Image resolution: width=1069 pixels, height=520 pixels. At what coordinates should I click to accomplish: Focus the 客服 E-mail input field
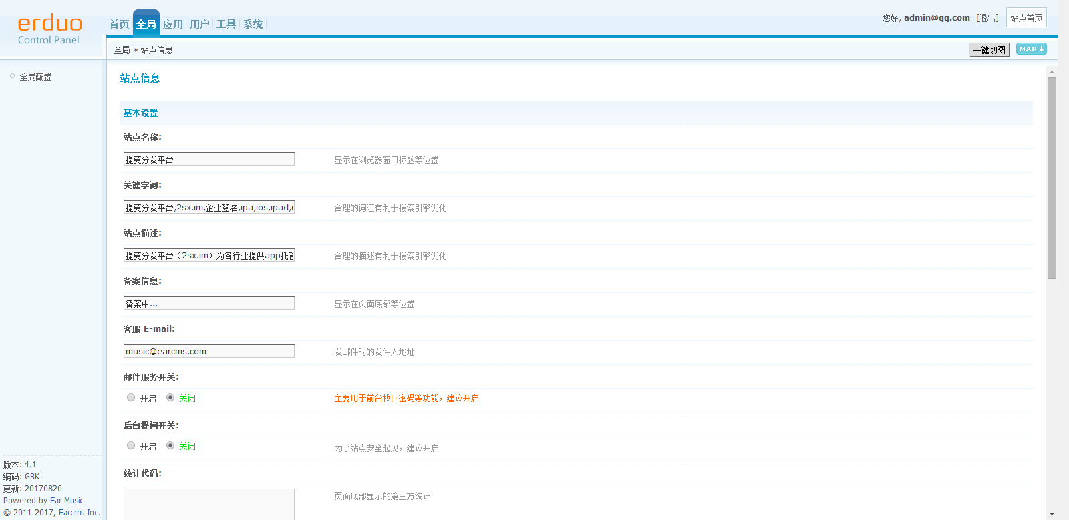tap(209, 351)
